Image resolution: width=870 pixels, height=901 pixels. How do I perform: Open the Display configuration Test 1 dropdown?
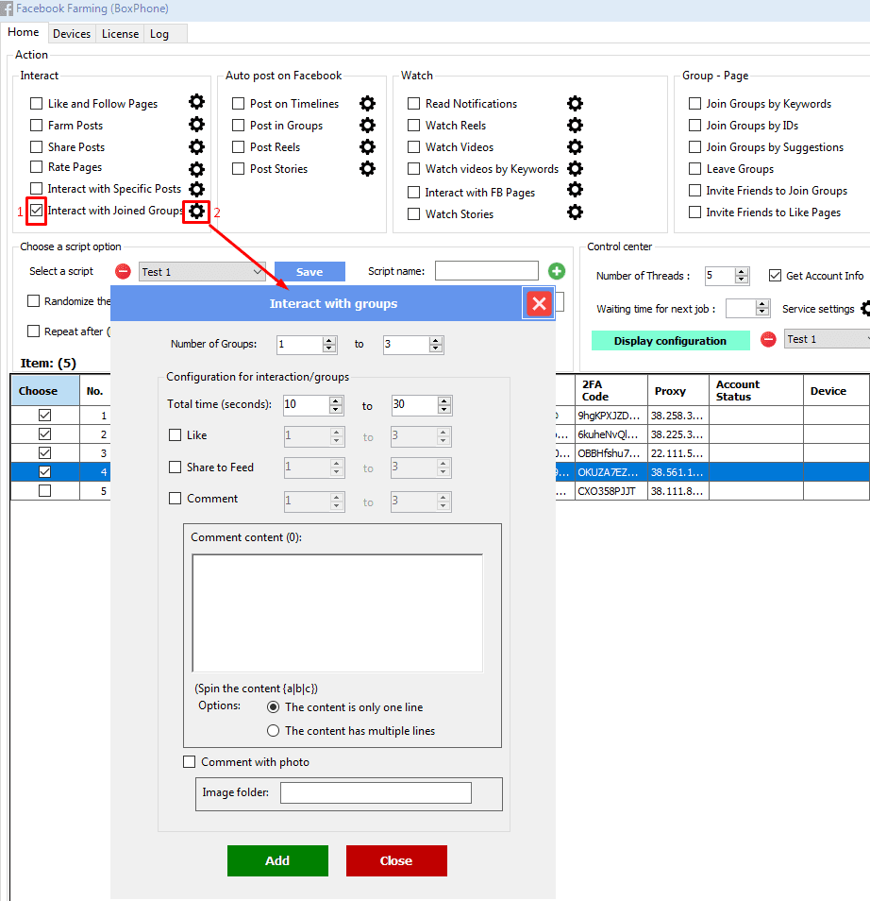[827, 339]
